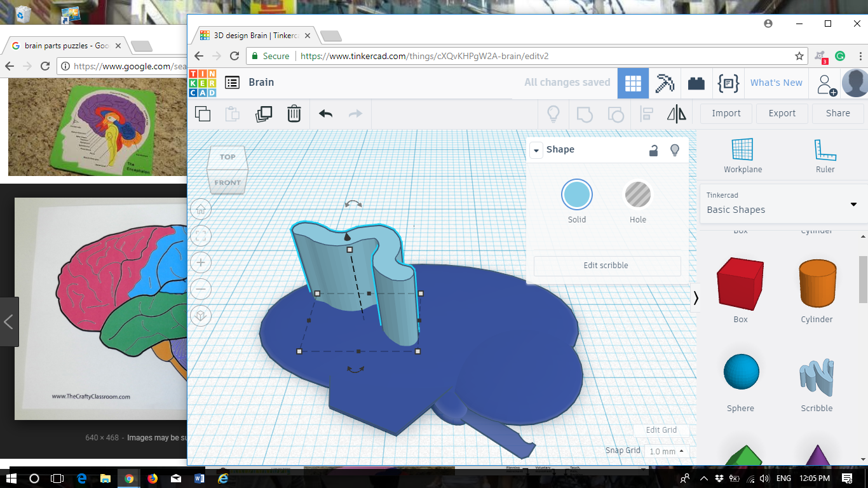Click the Share button

pyautogui.click(x=838, y=114)
